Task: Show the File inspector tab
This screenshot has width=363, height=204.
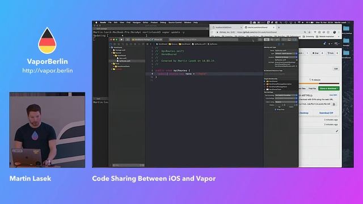Action: pyautogui.click(x=279, y=44)
